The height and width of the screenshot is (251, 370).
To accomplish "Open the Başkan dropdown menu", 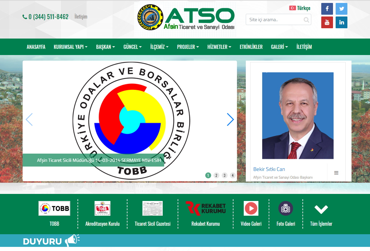I will (x=105, y=47).
